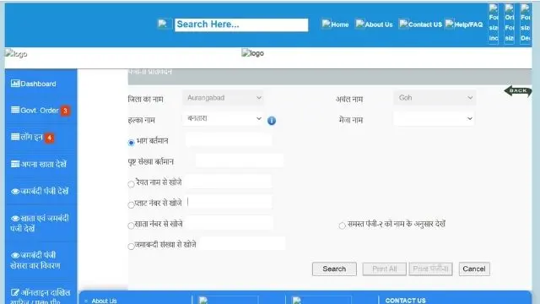Click the centre logo image
The height and width of the screenshot is (304, 540).
252,53
